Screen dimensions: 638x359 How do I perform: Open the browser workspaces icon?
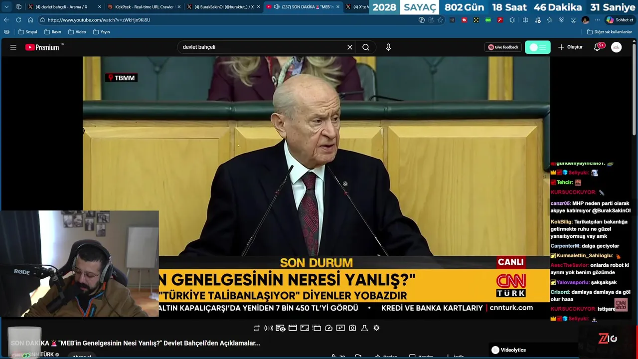point(18,7)
